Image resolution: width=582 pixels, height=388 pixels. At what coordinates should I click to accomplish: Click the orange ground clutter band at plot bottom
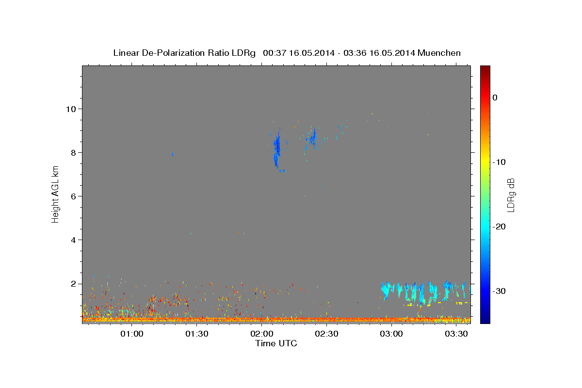[276, 320]
